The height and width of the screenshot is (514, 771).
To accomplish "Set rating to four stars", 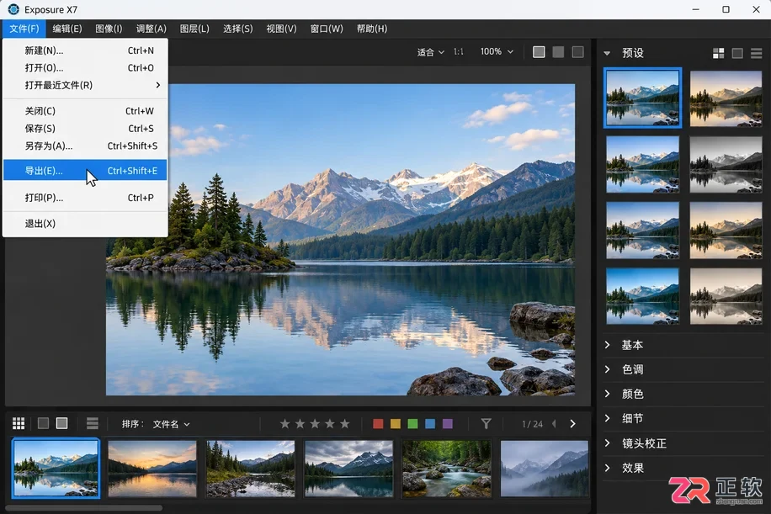I will pyautogui.click(x=330, y=424).
